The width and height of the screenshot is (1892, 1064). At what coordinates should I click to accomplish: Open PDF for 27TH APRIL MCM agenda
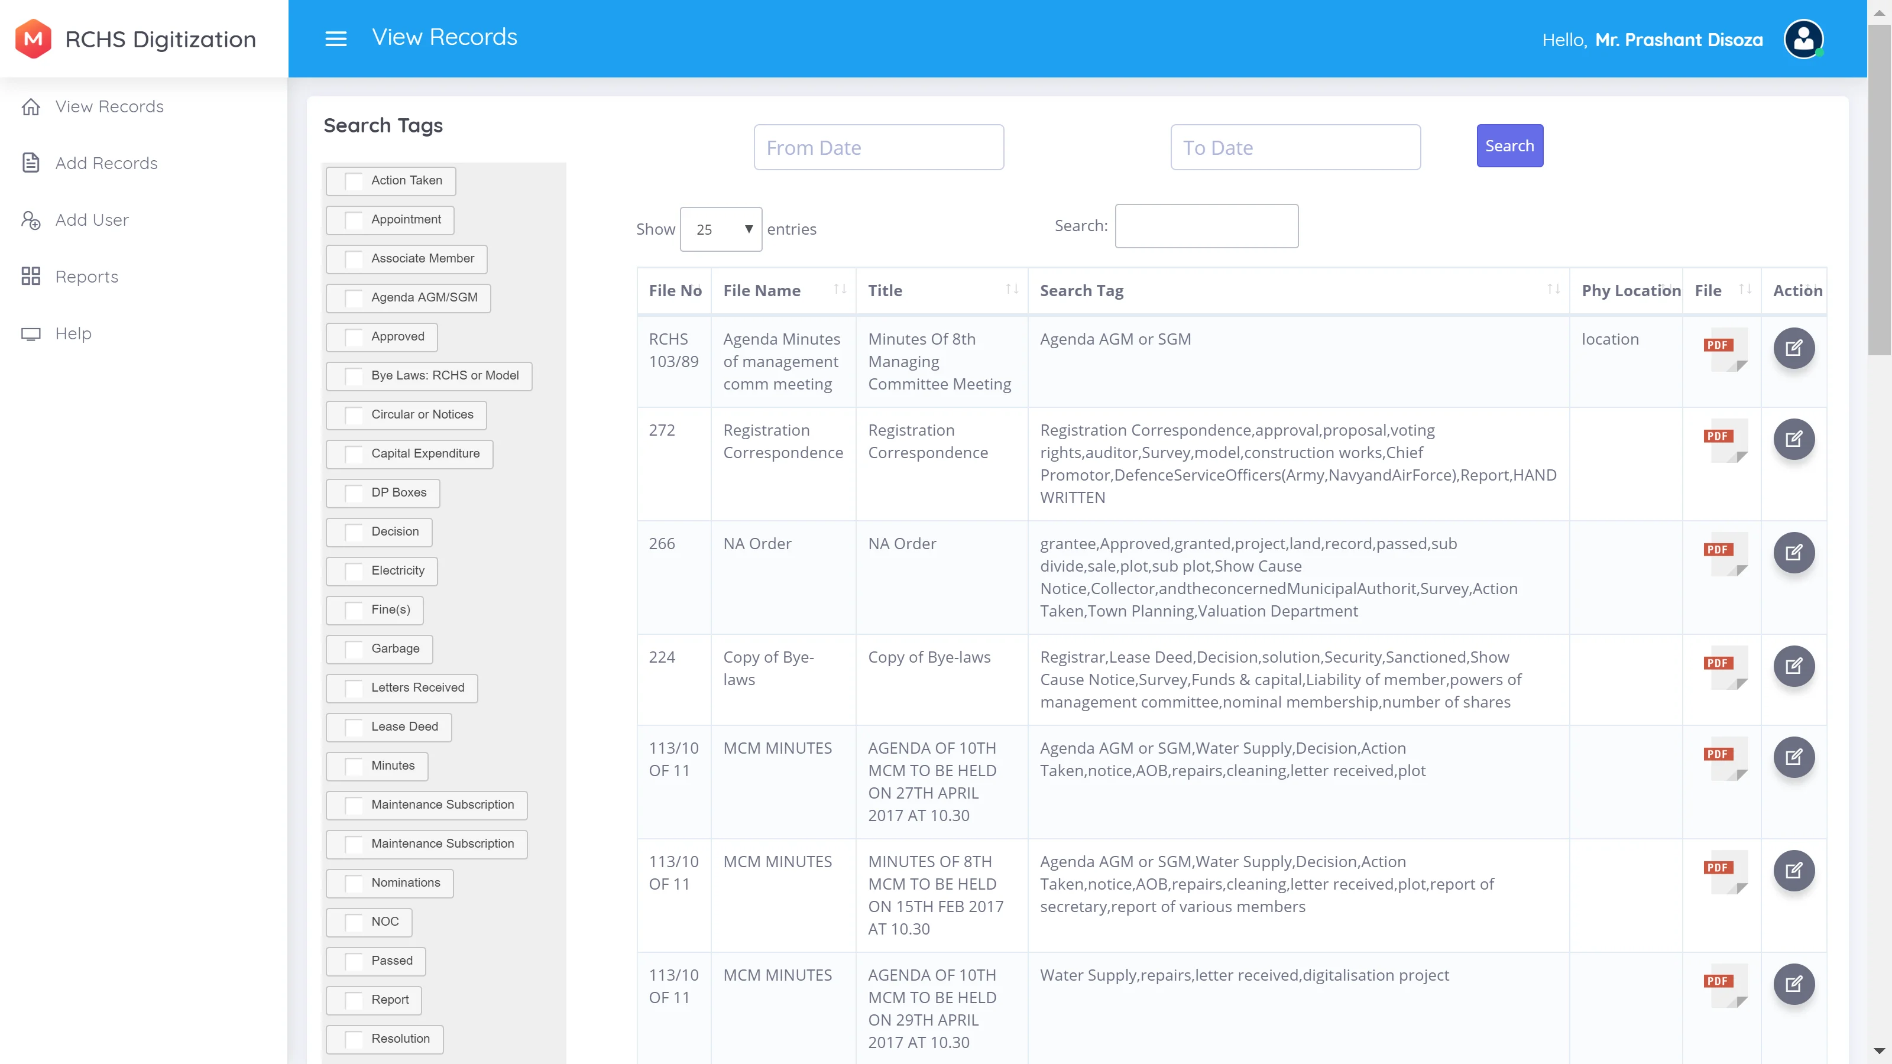(x=1725, y=758)
